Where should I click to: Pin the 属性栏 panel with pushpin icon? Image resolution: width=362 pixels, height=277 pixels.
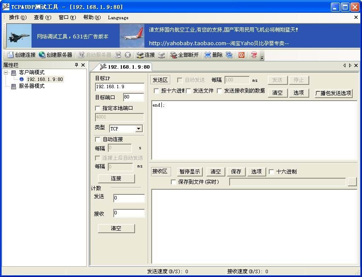[x=76, y=65]
